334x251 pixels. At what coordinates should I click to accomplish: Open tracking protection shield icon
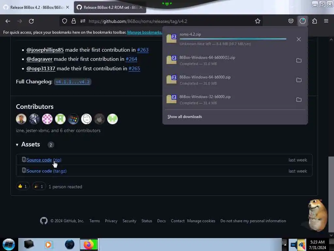tap(65, 21)
